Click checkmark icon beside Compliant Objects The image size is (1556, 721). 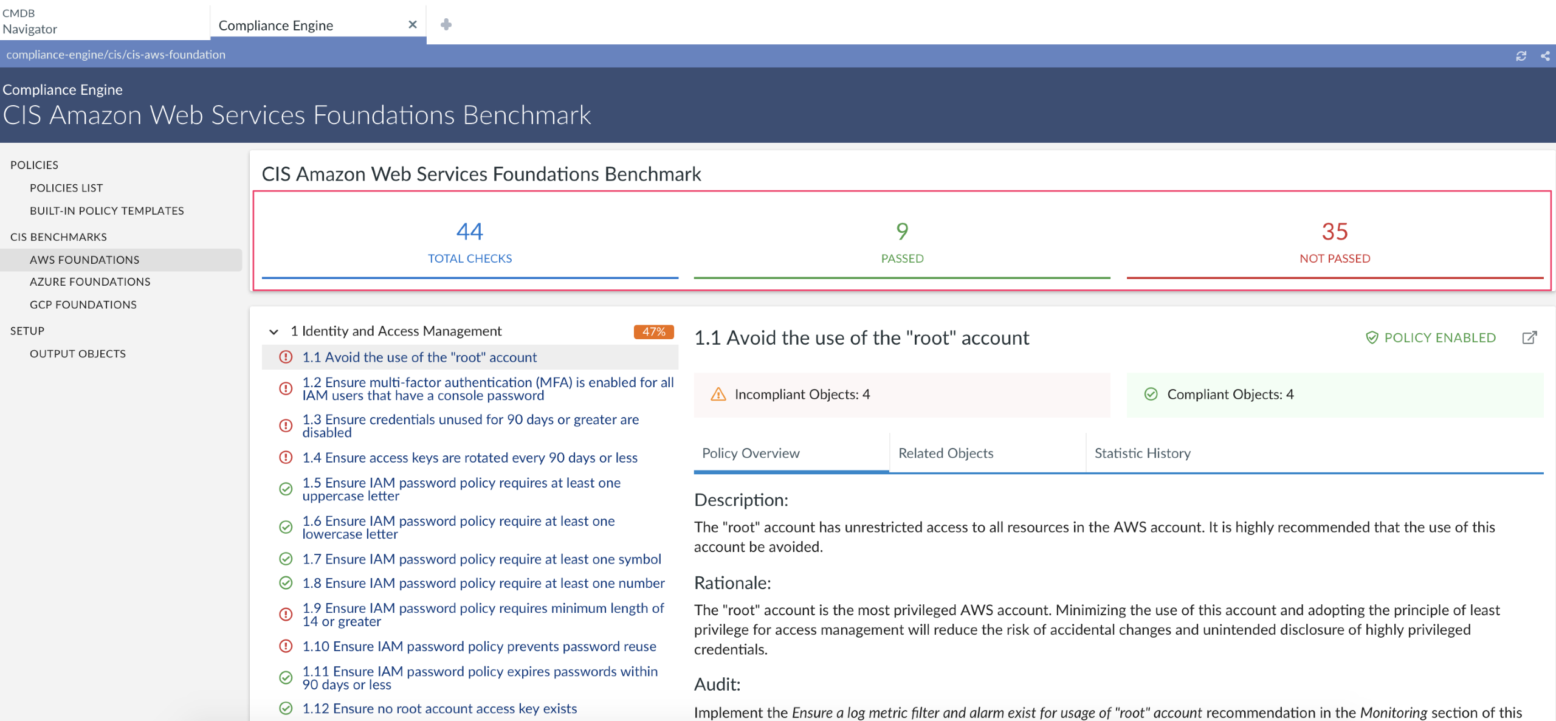(1151, 395)
